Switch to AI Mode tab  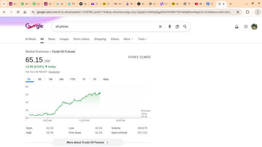click(x=31, y=39)
